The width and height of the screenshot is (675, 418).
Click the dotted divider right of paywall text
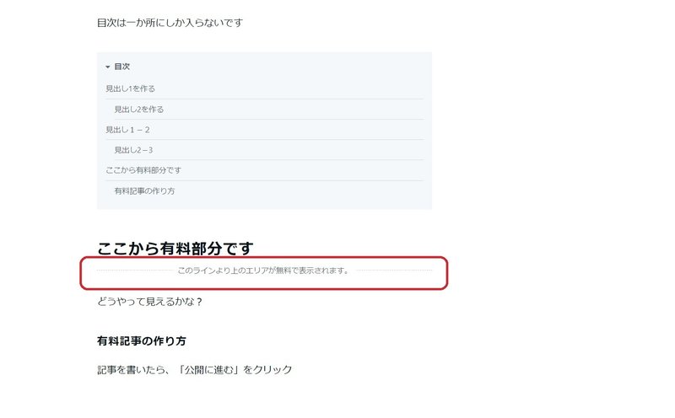click(394, 271)
